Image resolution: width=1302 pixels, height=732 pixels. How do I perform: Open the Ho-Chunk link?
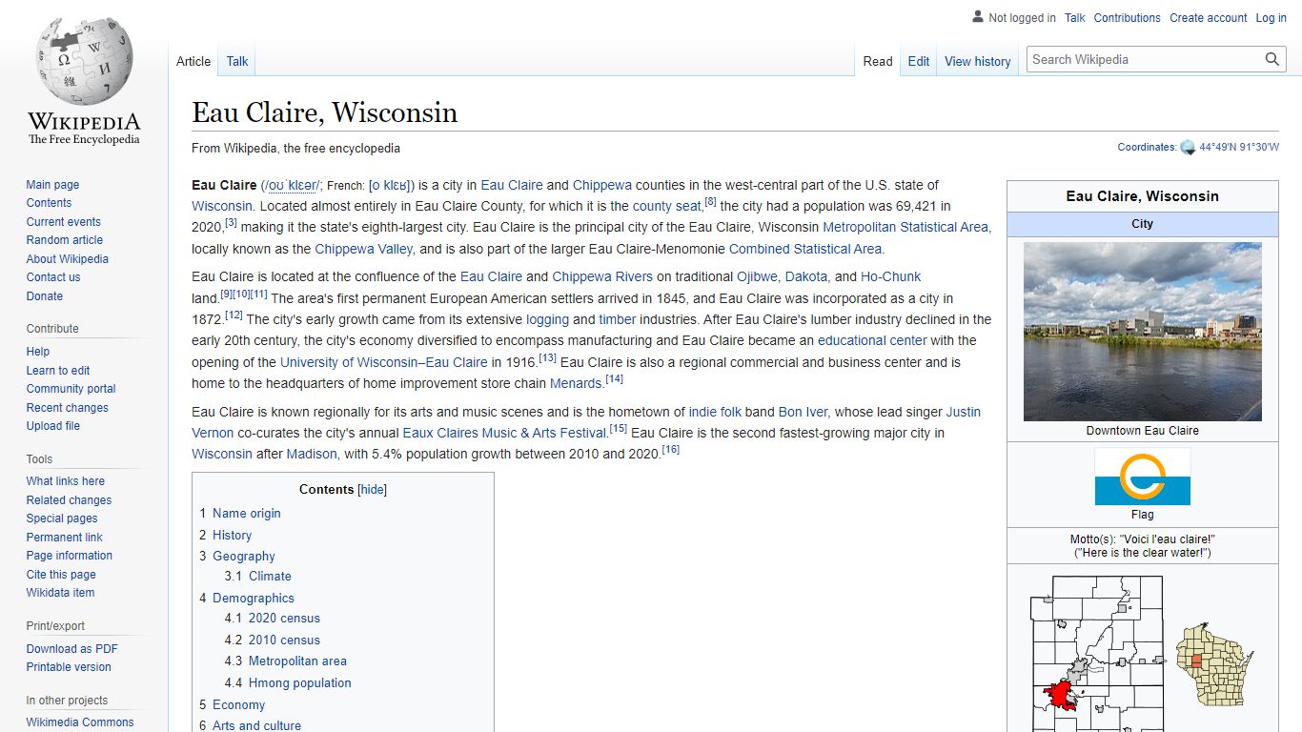pos(891,276)
